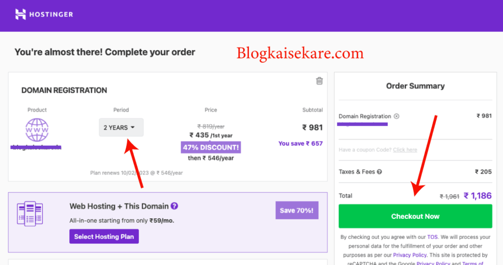The width and height of the screenshot is (503, 265).
Task: Click the Domain Registration summary line
Action: tap(415, 116)
